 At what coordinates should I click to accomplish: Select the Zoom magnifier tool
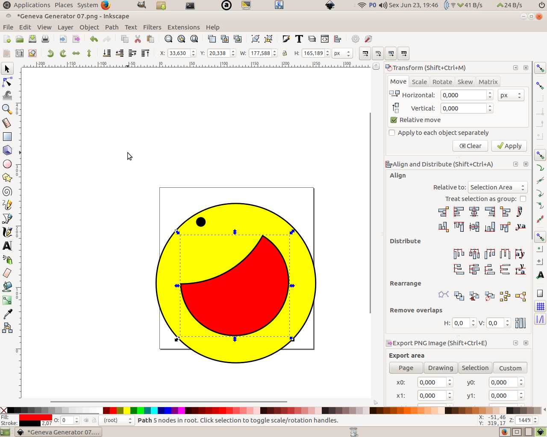tap(7, 109)
